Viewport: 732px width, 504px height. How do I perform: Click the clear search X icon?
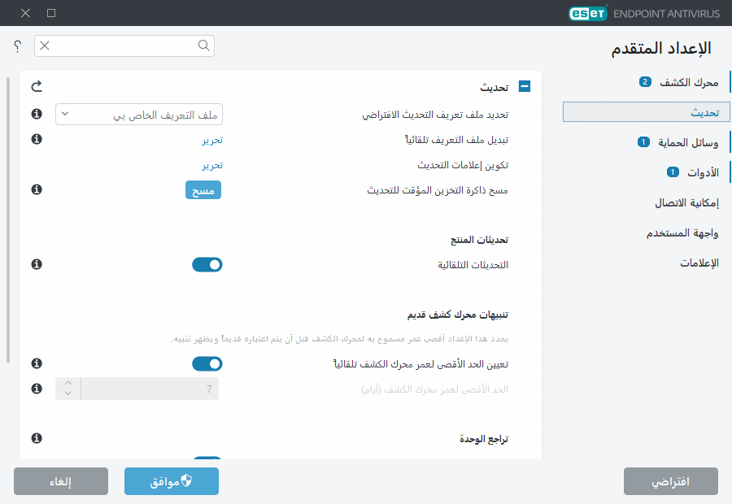(x=46, y=46)
